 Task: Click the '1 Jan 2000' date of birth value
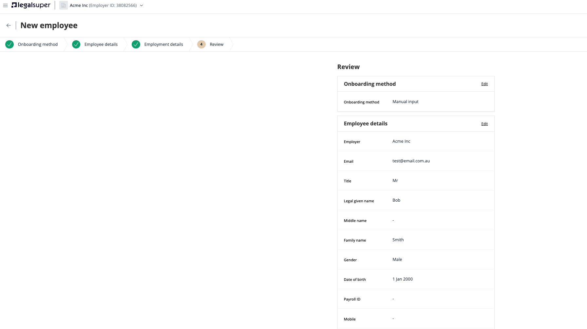coord(403,279)
